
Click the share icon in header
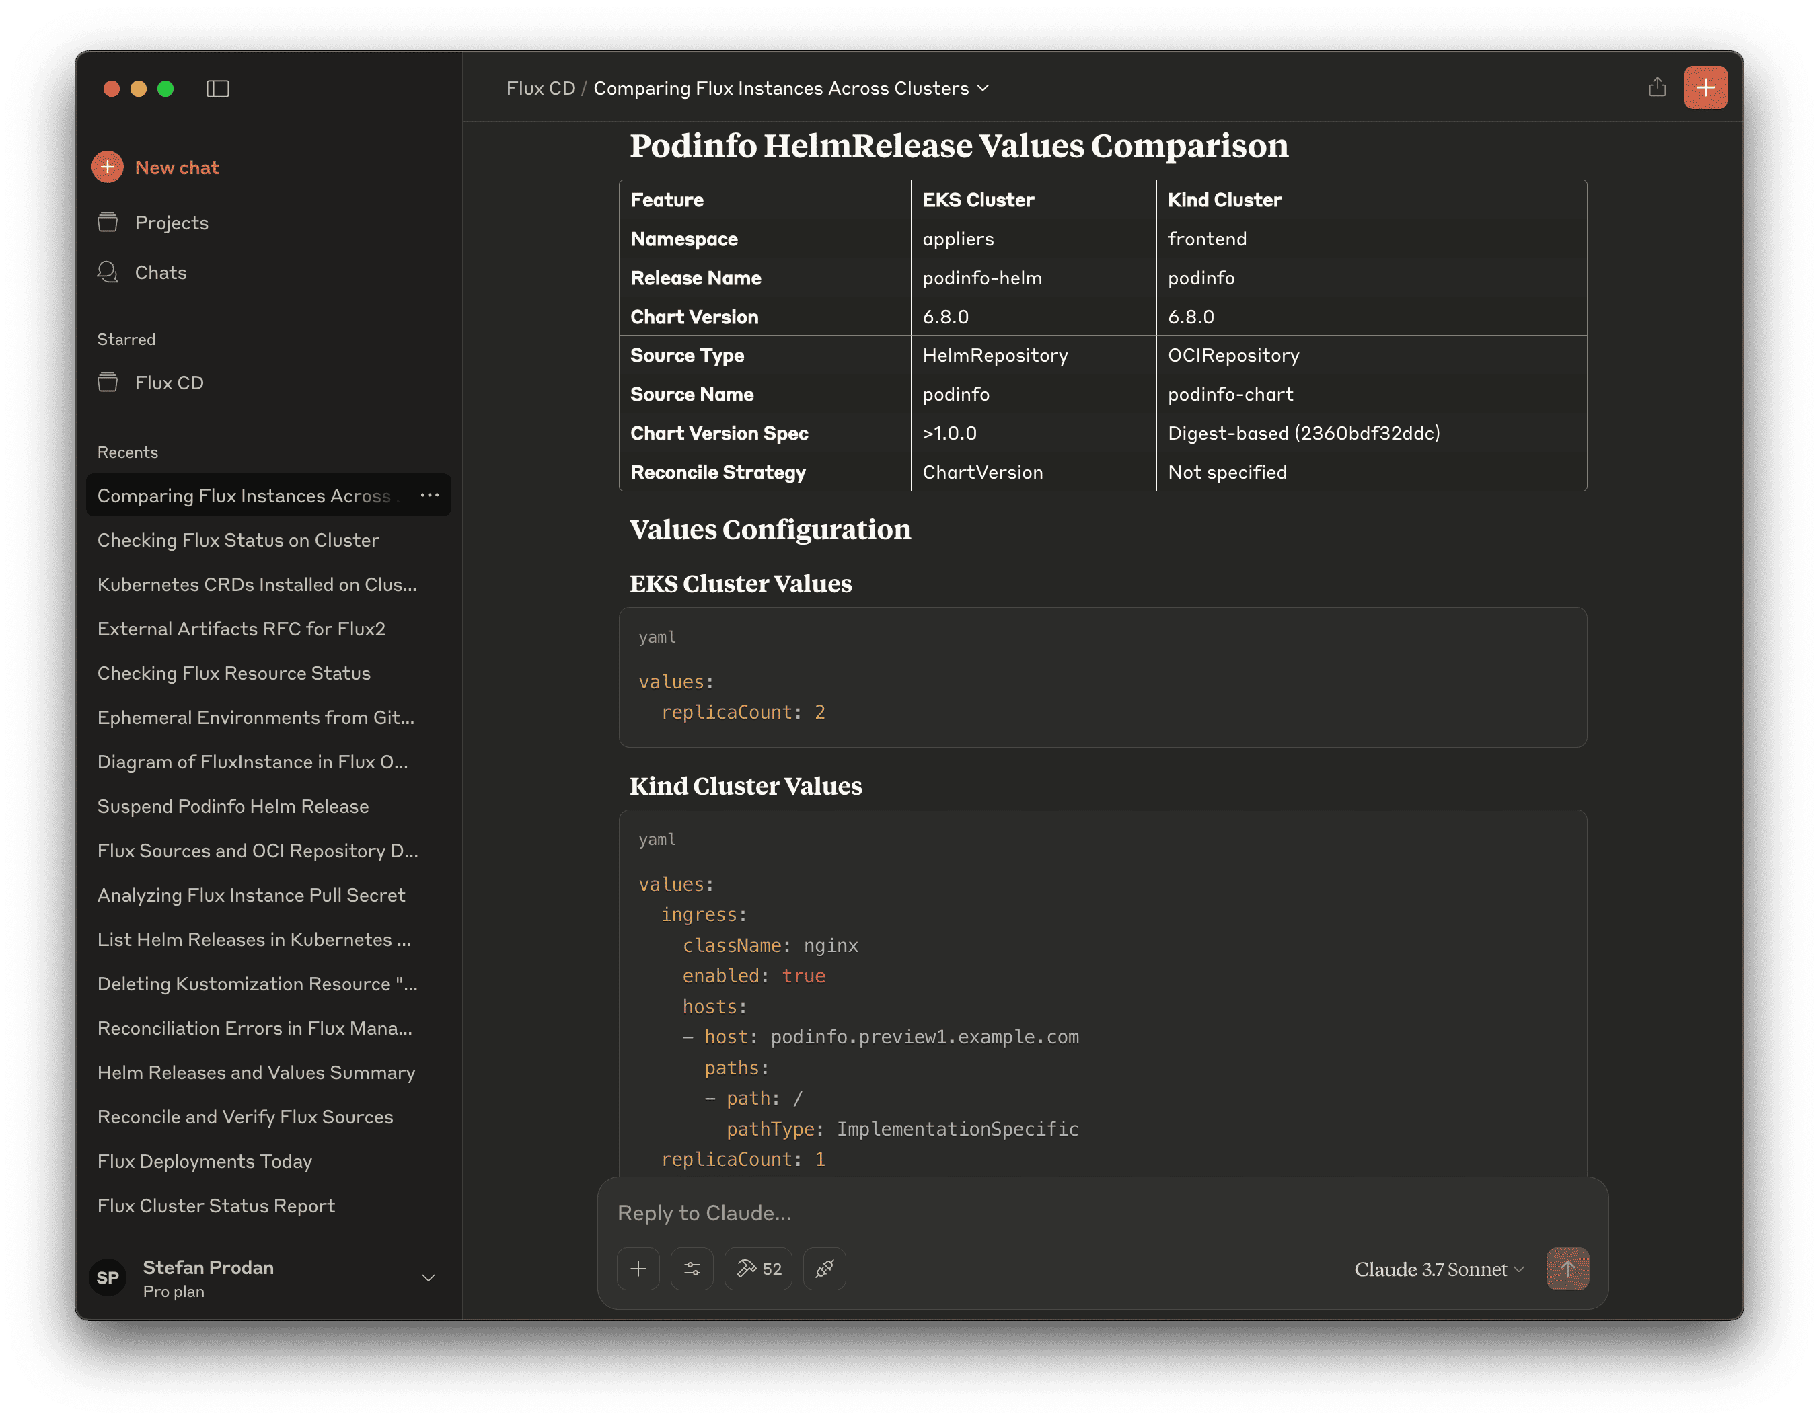(x=1657, y=87)
